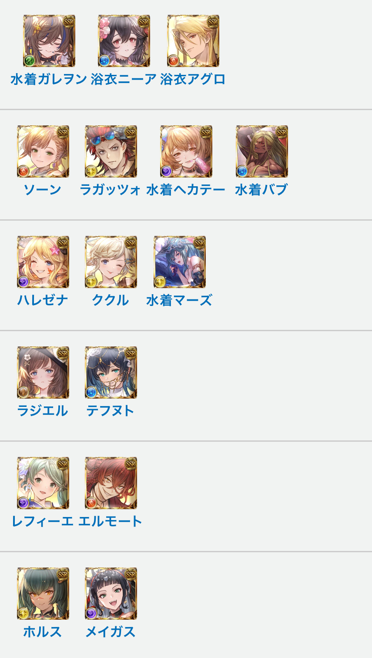
Task: Choose the ラジエル character portrait
Action: [x=43, y=373]
